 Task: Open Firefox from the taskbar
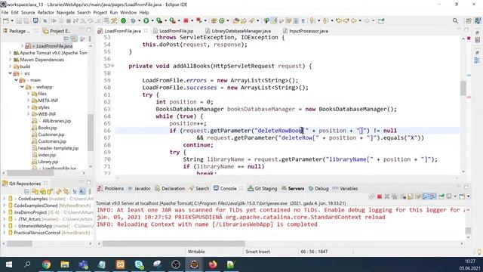[213, 264]
